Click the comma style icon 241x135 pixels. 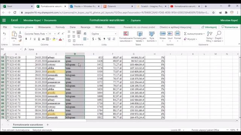(x=104, y=39)
